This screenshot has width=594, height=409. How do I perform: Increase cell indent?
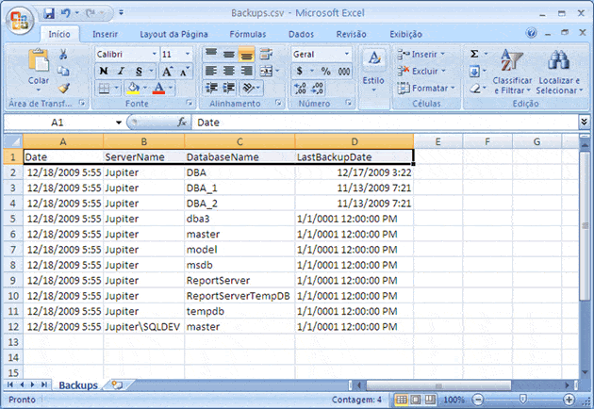tap(229, 89)
